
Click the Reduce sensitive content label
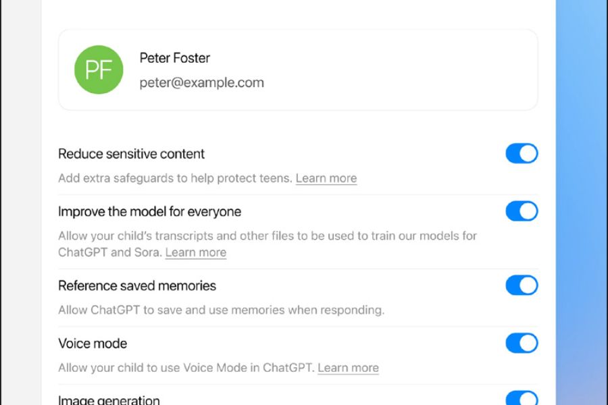coord(131,154)
